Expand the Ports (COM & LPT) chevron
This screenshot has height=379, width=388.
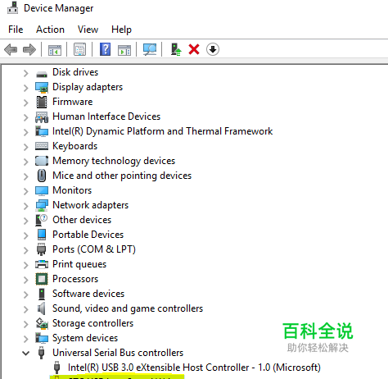coord(25,250)
